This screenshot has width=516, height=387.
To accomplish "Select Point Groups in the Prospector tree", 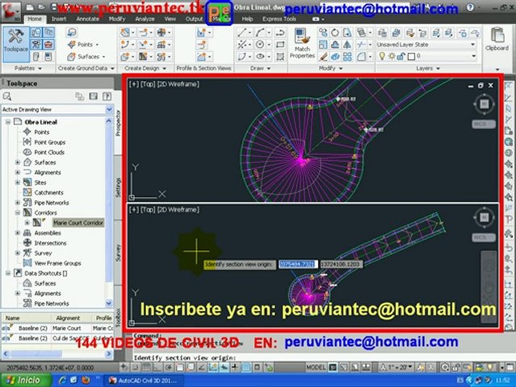I will 49,142.
